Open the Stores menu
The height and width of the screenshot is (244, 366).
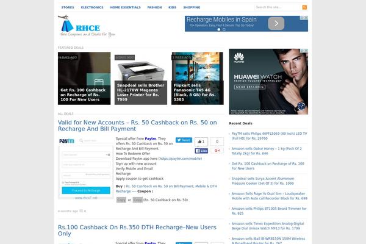[x=68, y=7]
